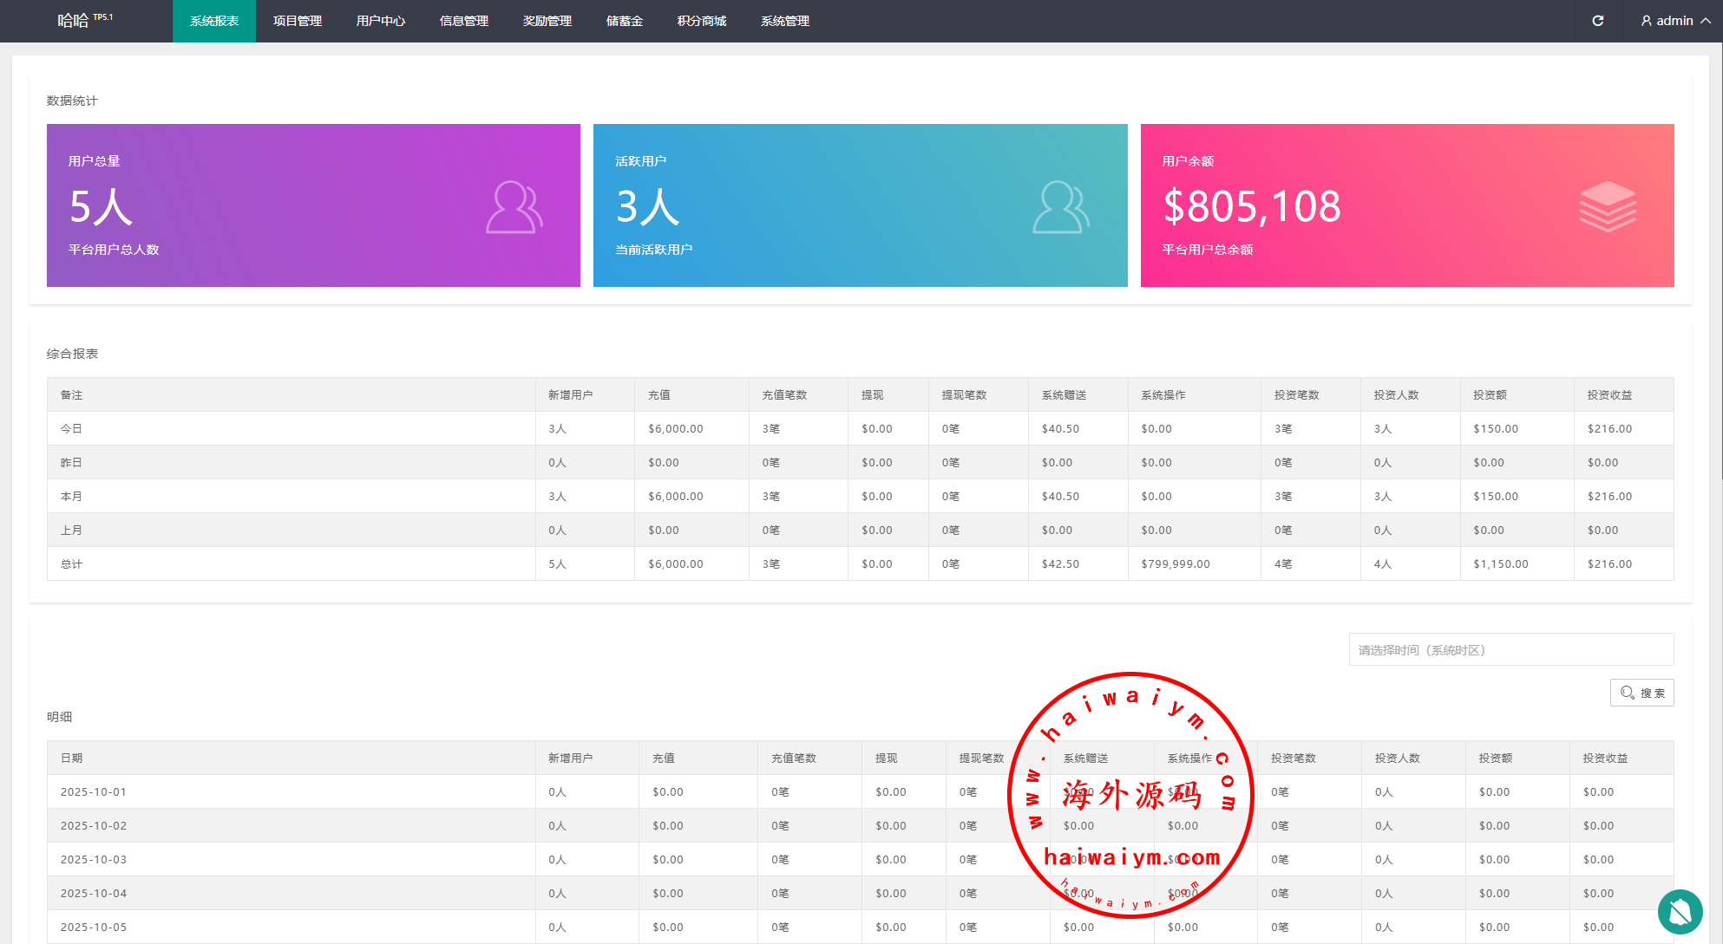Click the 2025-10-01 row in 明细 table

(94, 792)
